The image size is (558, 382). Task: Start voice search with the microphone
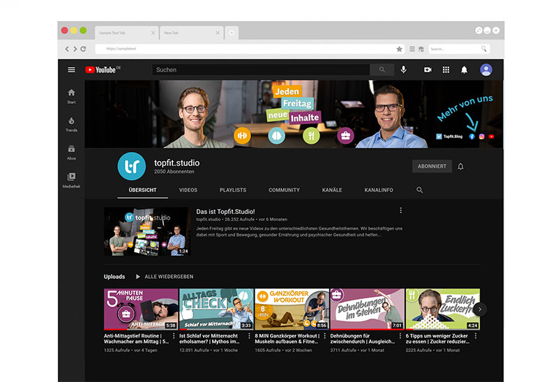coord(403,70)
